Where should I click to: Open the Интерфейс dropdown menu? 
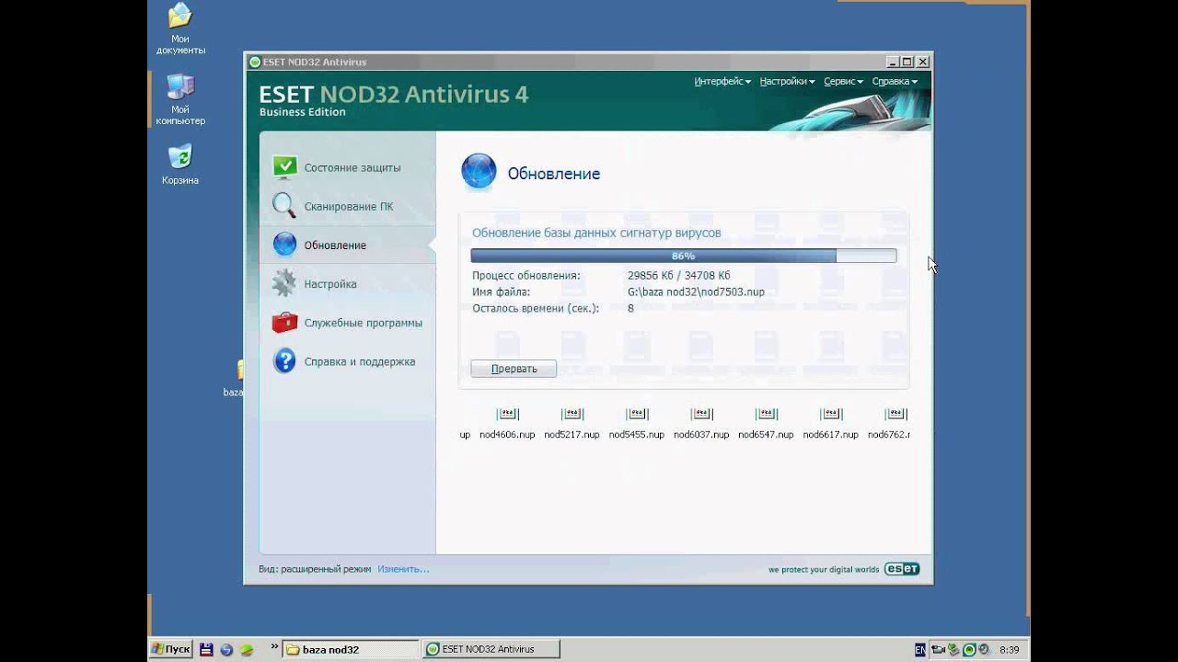722,81
